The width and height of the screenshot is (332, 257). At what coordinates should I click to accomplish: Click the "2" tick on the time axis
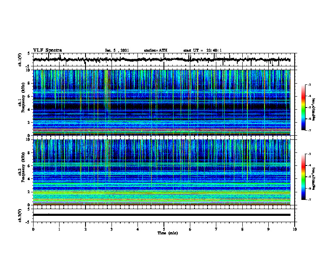(x=86, y=229)
